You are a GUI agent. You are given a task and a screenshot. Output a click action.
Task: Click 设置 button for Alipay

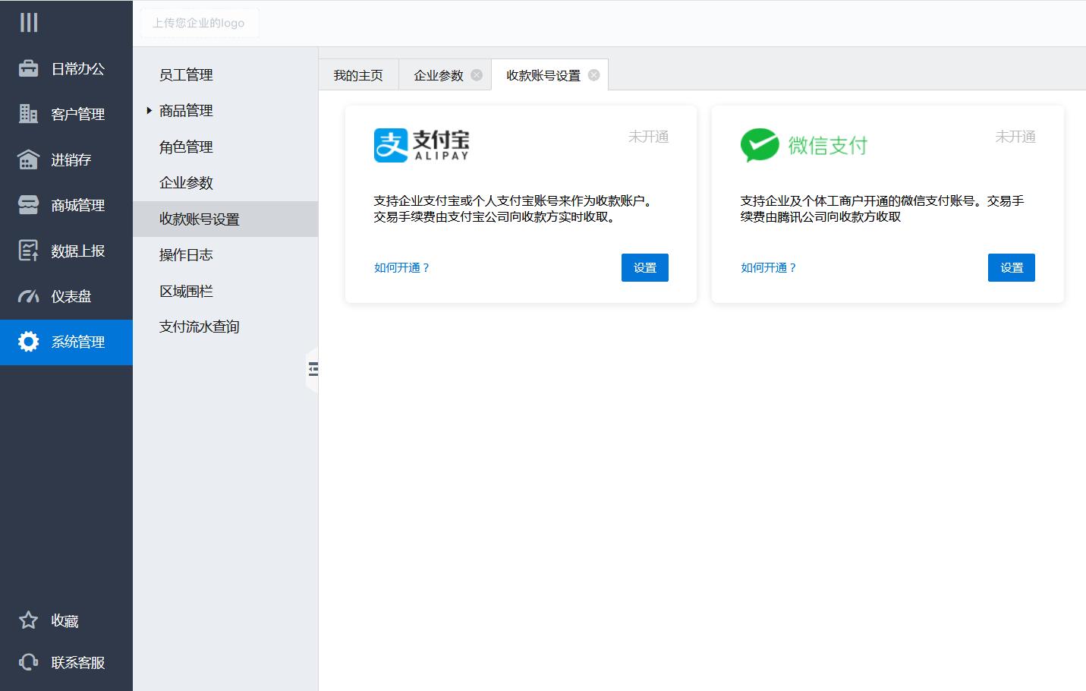644,267
